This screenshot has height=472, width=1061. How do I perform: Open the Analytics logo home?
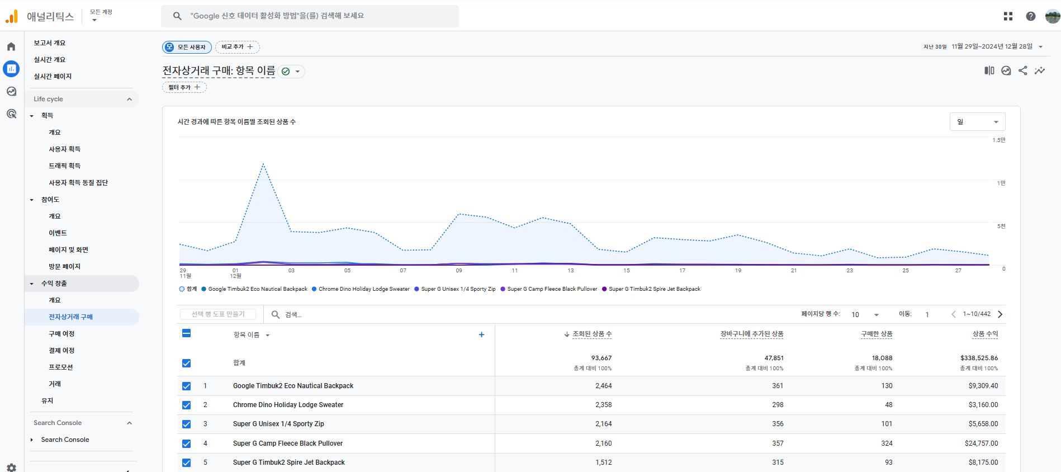click(x=12, y=17)
